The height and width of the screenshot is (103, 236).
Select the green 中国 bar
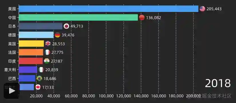78,18
